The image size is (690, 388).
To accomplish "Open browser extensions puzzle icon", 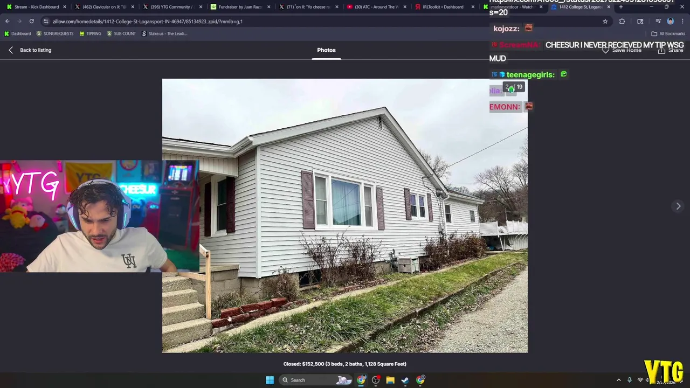I will coord(622,22).
